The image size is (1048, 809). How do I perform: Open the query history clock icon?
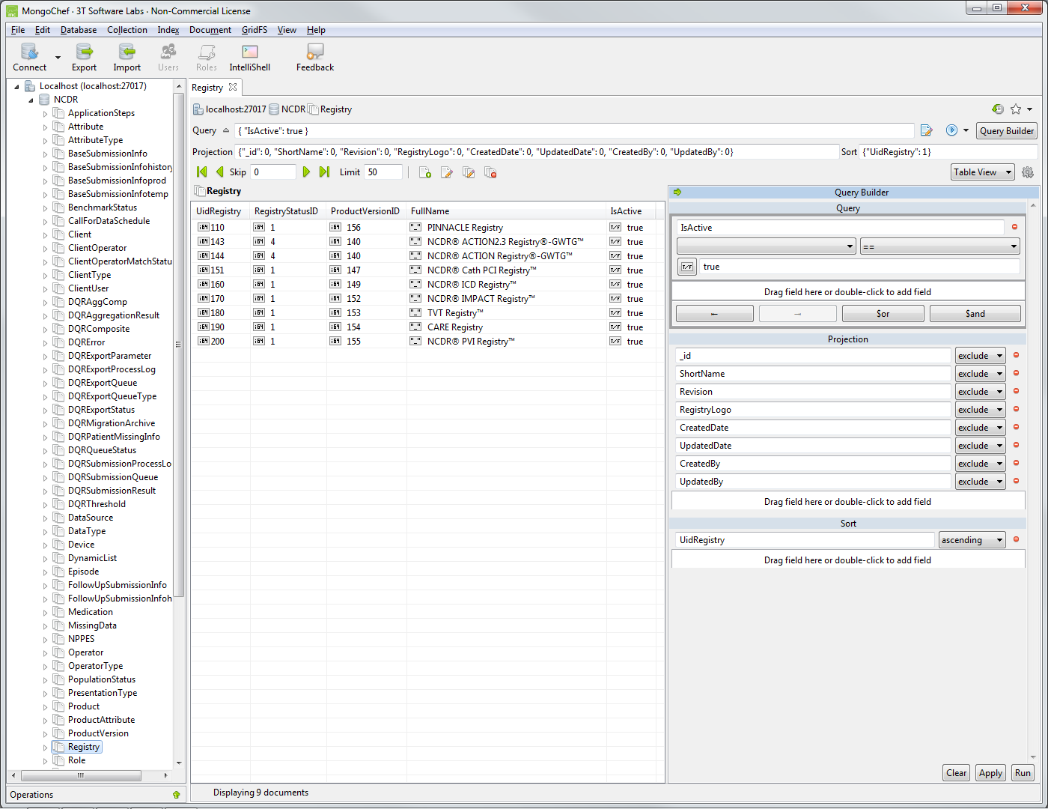point(998,109)
